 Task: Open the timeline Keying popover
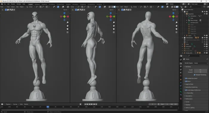[x=16, y=104]
